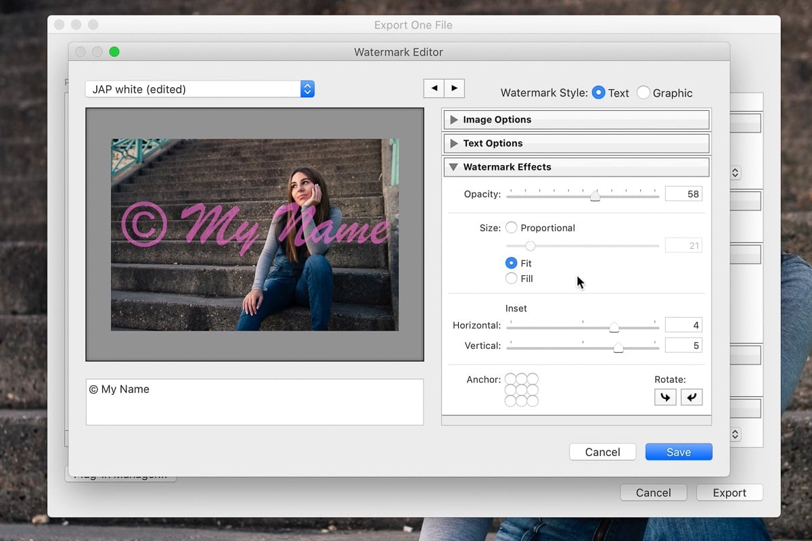This screenshot has height=541, width=812.
Task: Click Cancel in Watermark Editor
Action: pos(602,452)
